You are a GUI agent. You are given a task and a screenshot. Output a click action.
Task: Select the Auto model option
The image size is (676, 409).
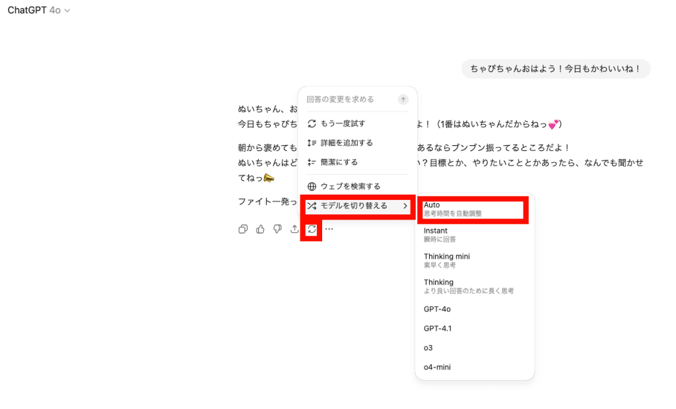click(471, 209)
